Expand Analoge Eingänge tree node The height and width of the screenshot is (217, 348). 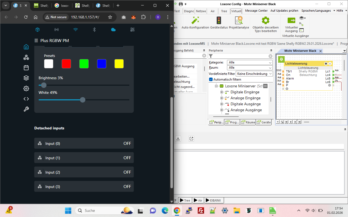pos(222,98)
